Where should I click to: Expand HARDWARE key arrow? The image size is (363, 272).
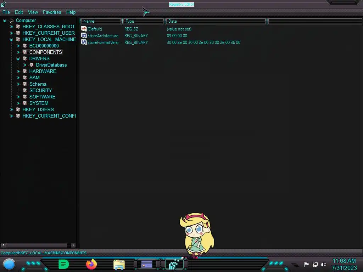pyautogui.click(x=18, y=72)
